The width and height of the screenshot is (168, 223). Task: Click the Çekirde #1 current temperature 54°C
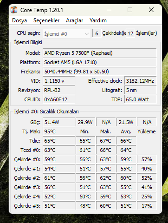click(x=59, y=169)
